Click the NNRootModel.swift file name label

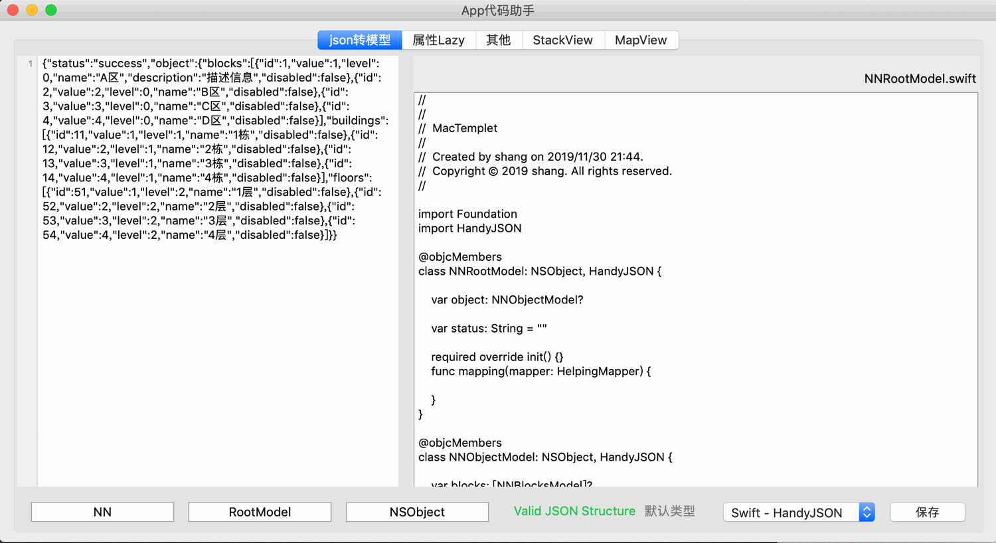(920, 78)
